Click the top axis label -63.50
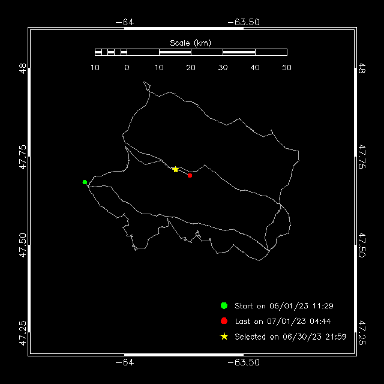 click(244, 22)
